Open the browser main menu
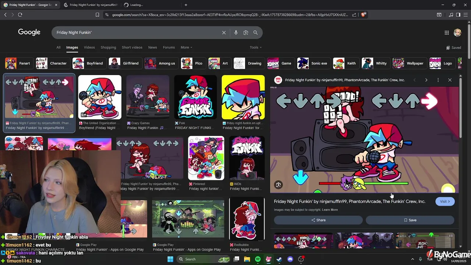471x265 pixels. 465,15
